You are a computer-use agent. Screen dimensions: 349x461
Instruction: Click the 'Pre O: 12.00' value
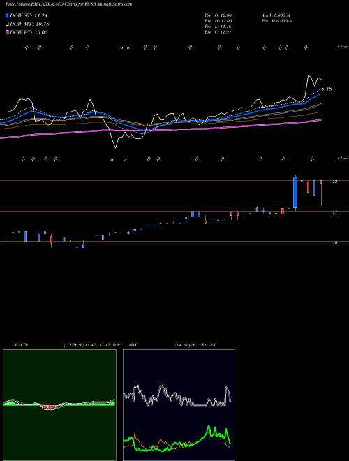(x=218, y=15)
